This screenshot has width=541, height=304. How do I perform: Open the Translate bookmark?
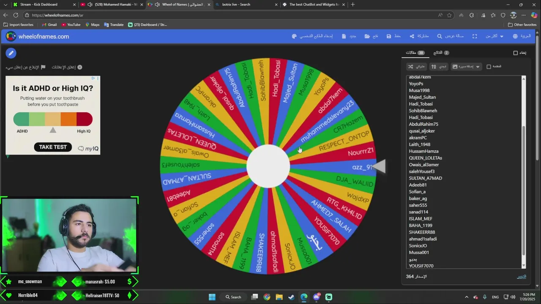click(x=114, y=24)
